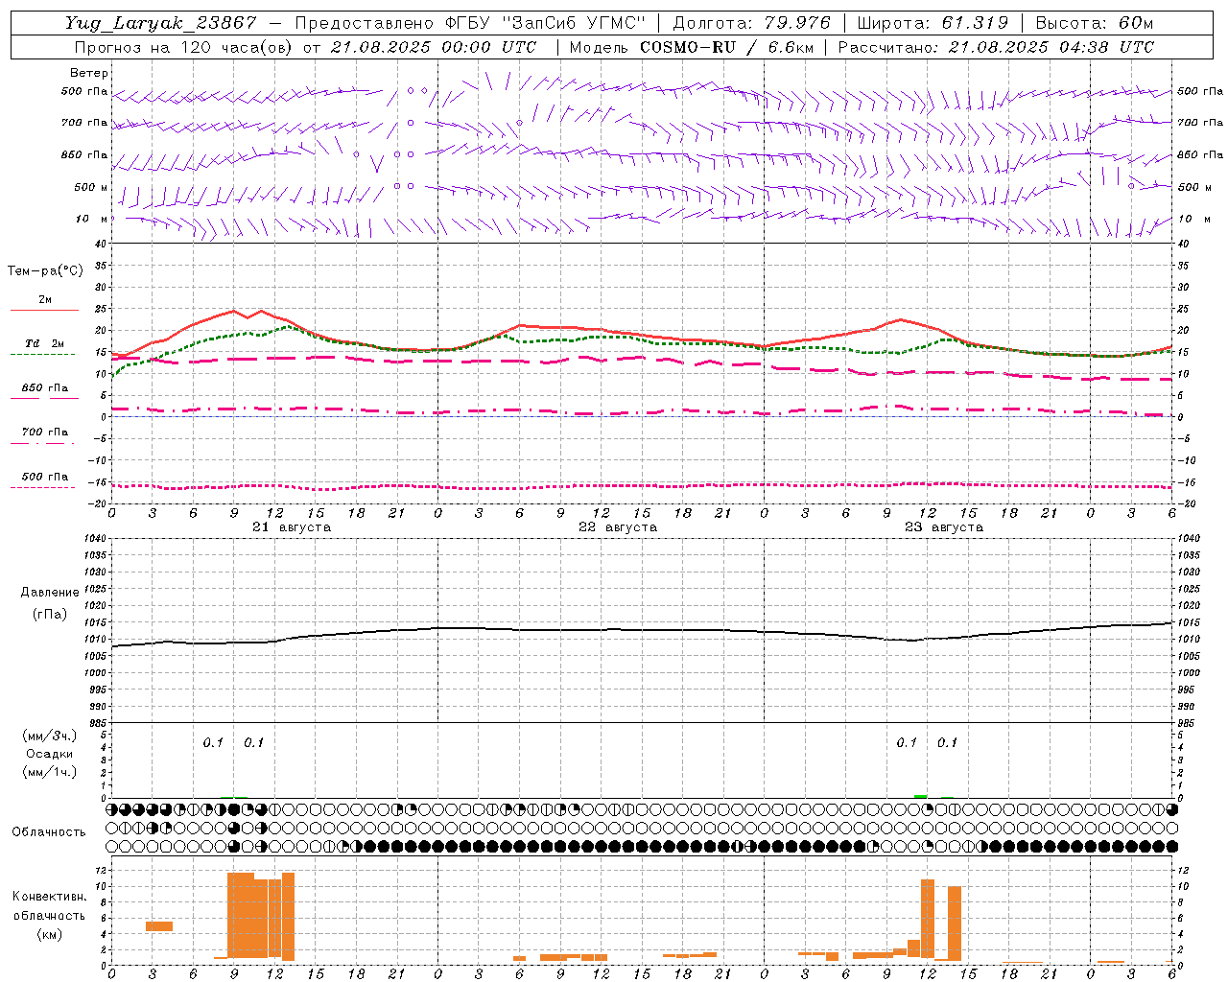Click the Ветер panel label
Image resolution: width=1228 pixels, height=982 pixels.
[89, 73]
